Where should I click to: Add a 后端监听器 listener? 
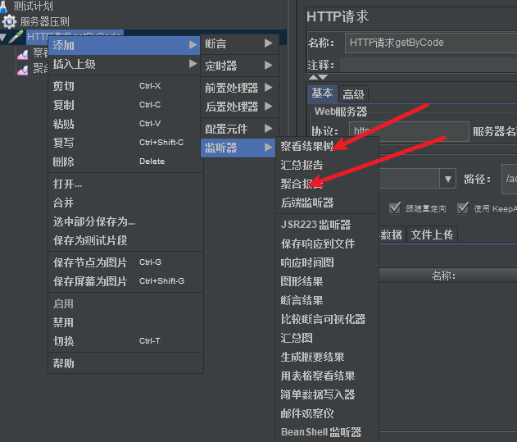328,203
